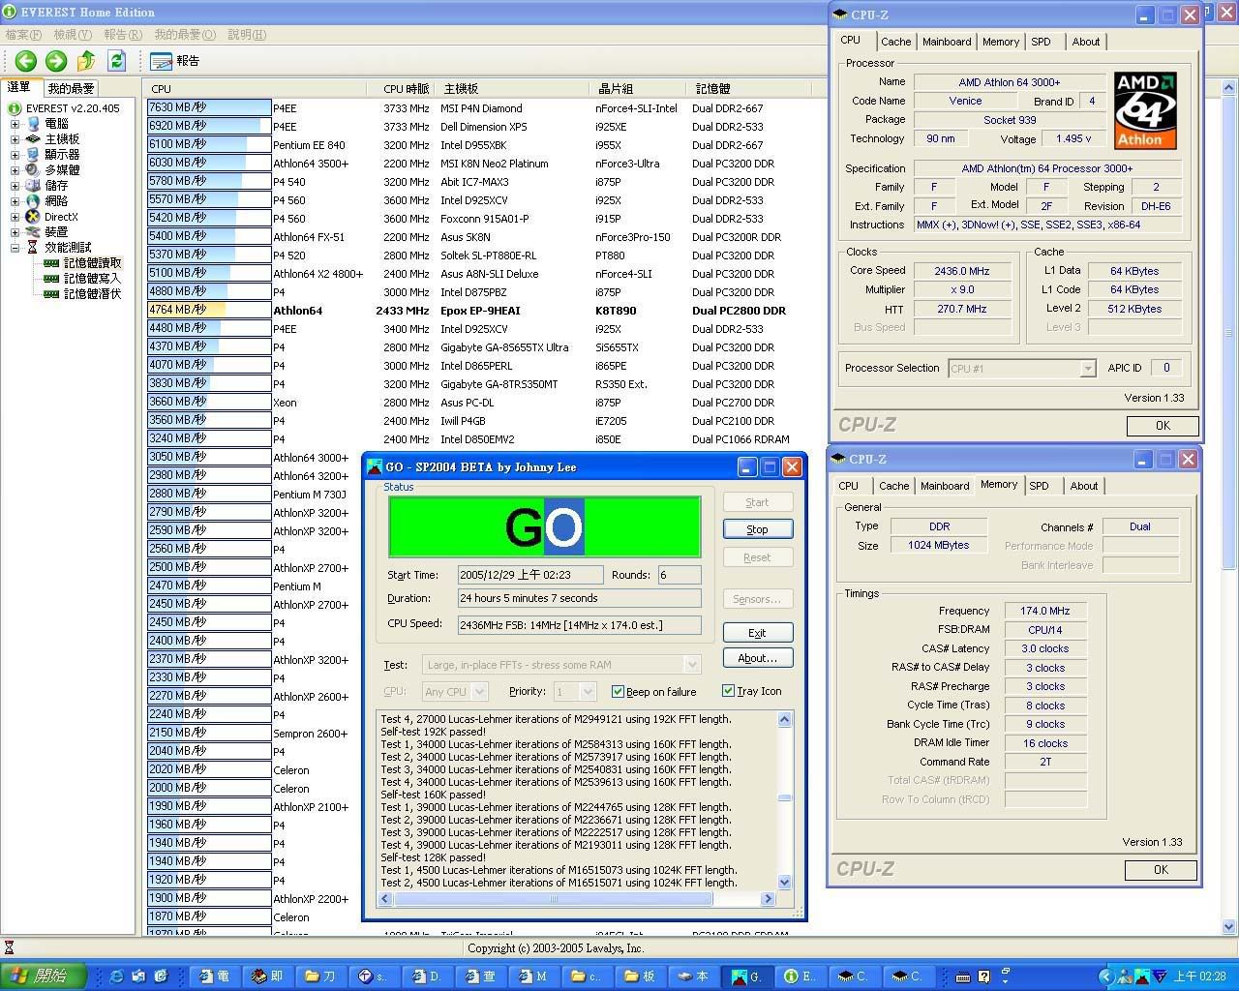Switch to 我的最愛 favorites tab
Screen dimensions: 1239x991
(72, 88)
